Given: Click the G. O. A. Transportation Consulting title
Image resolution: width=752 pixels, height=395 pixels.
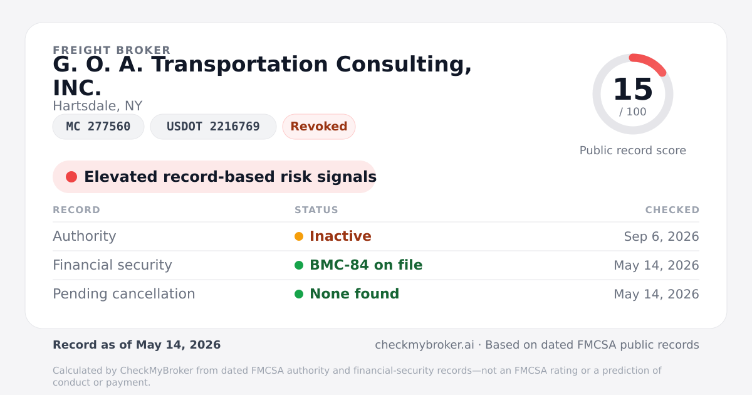Looking at the screenshot, I should pos(263,76).
